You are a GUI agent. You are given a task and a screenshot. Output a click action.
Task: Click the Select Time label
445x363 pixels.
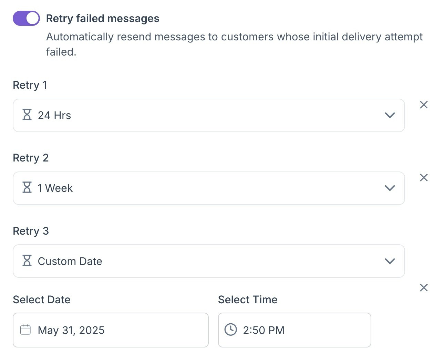click(248, 300)
